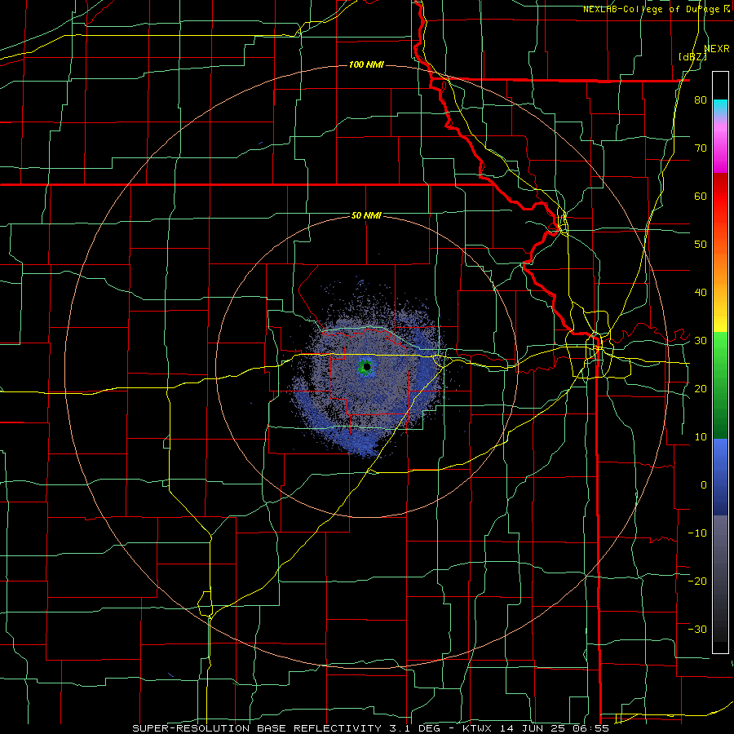The image size is (734, 734).
Task: Select the 0 value on the dBZ scale
Action: [x=704, y=485]
